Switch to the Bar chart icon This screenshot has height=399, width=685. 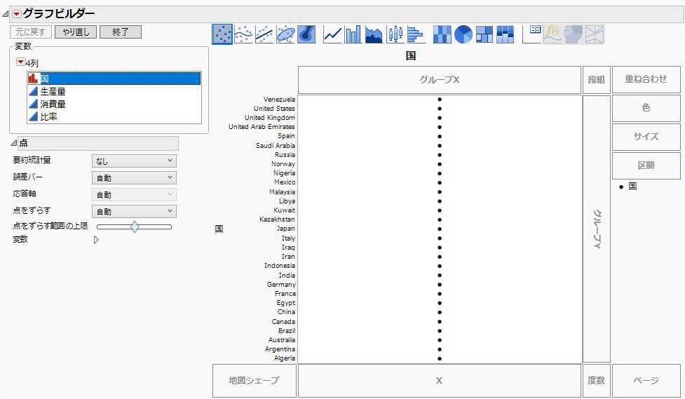coord(353,34)
